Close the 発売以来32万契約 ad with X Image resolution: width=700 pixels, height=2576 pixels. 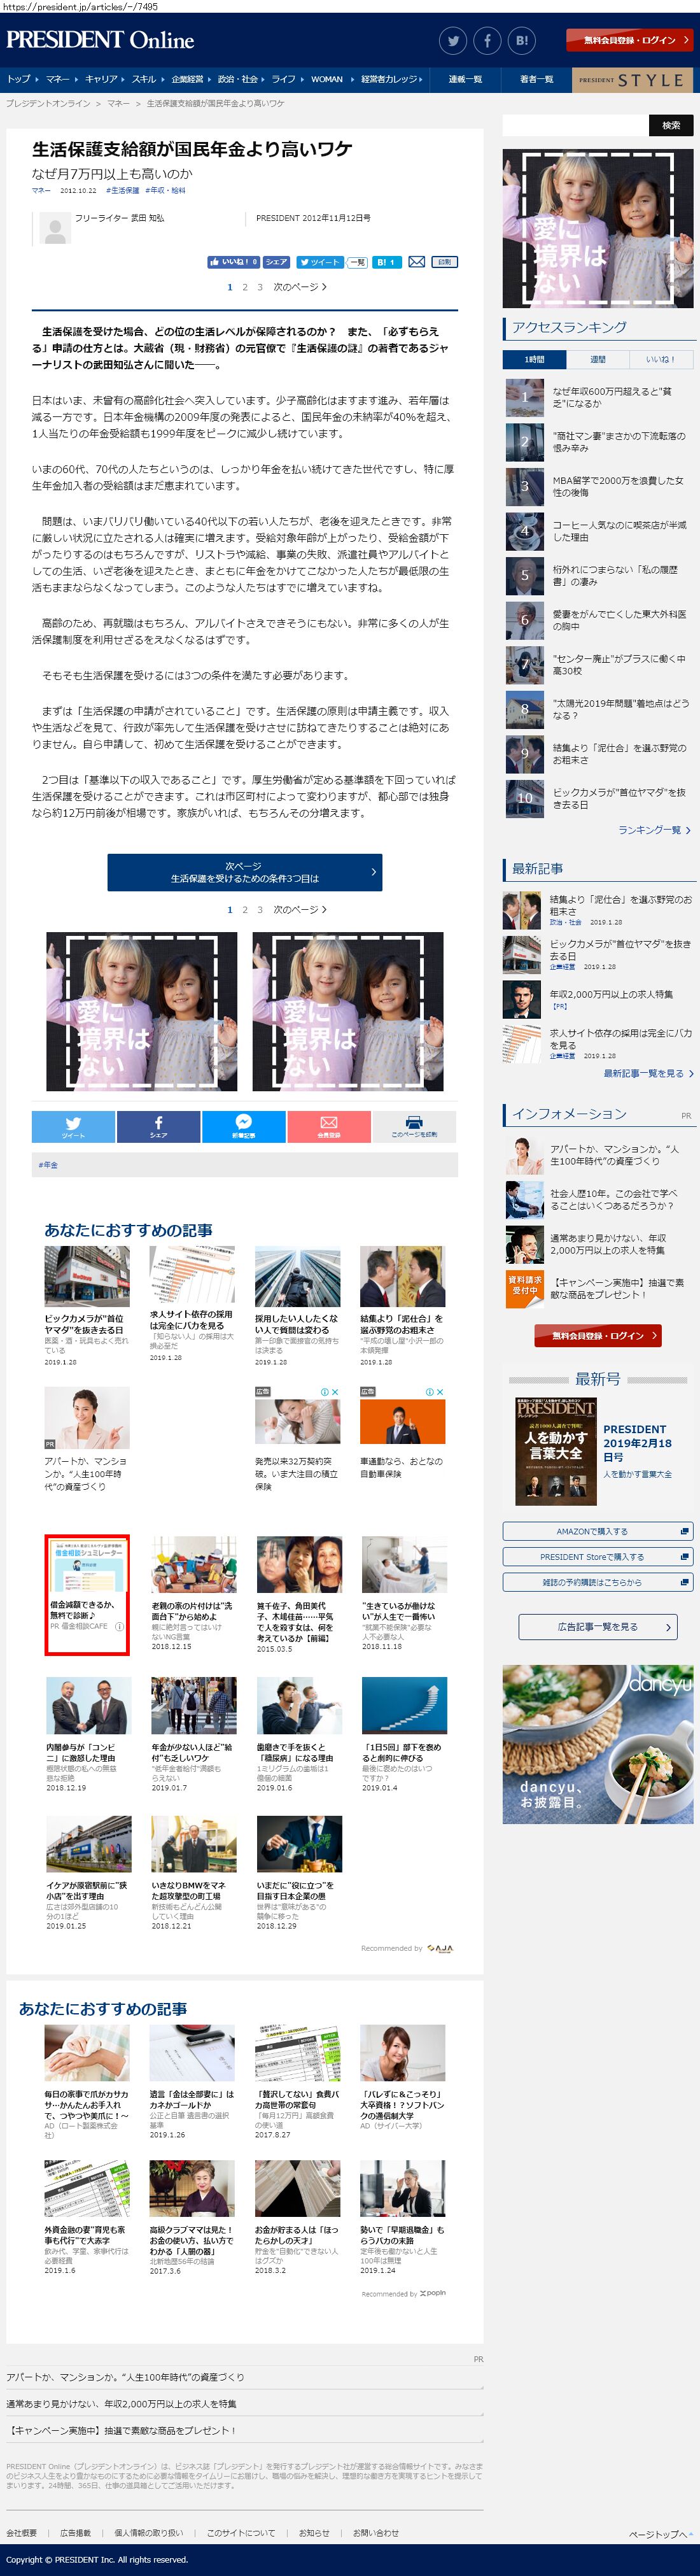(x=335, y=1392)
